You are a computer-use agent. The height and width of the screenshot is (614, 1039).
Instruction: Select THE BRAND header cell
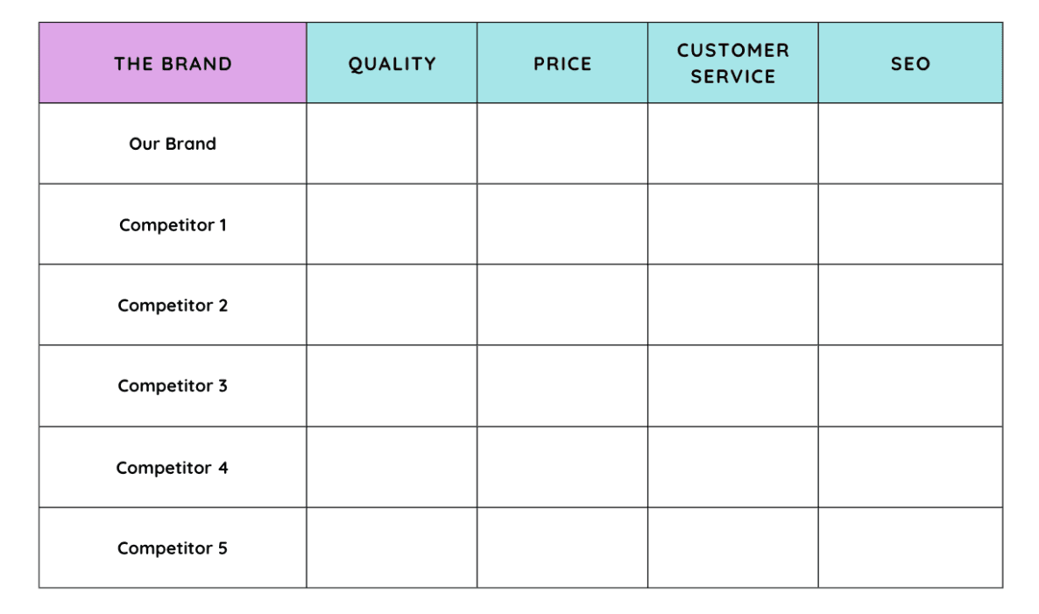pyautogui.click(x=173, y=63)
